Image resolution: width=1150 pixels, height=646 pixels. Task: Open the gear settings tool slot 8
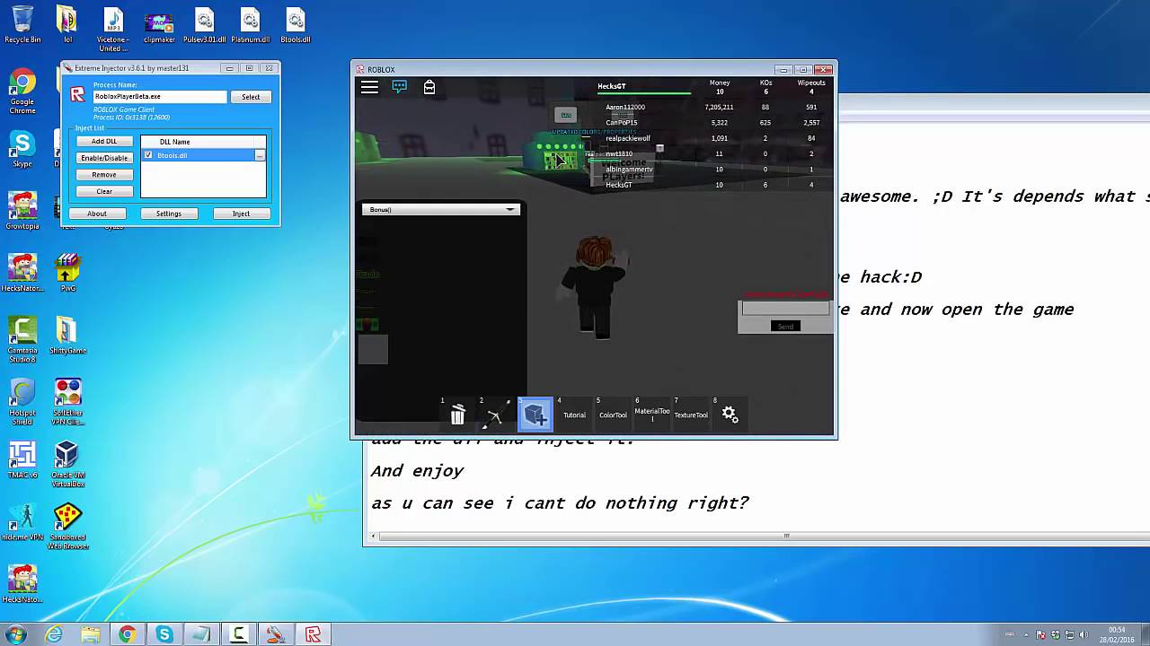point(730,415)
